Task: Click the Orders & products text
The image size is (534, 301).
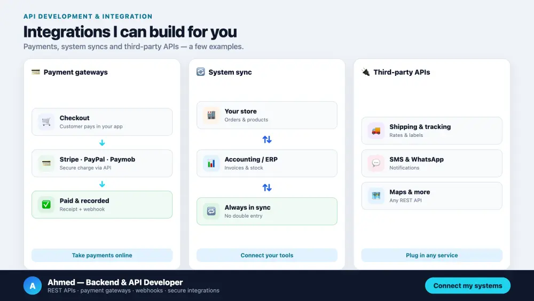Action: (x=246, y=120)
